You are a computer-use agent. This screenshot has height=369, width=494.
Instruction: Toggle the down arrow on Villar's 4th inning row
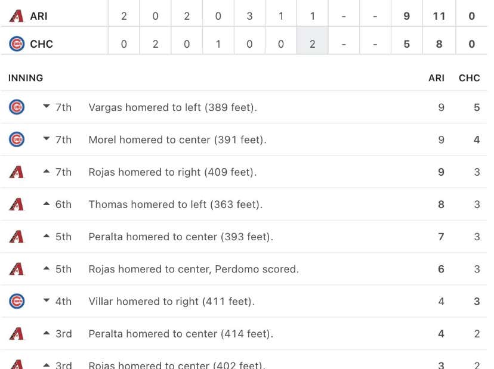[x=47, y=301]
